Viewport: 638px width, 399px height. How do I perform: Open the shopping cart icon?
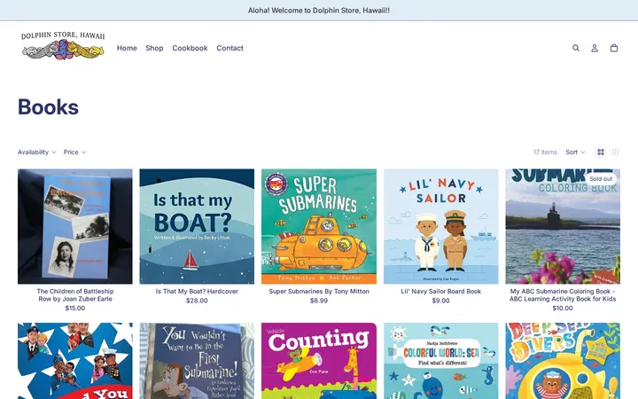[614, 48]
